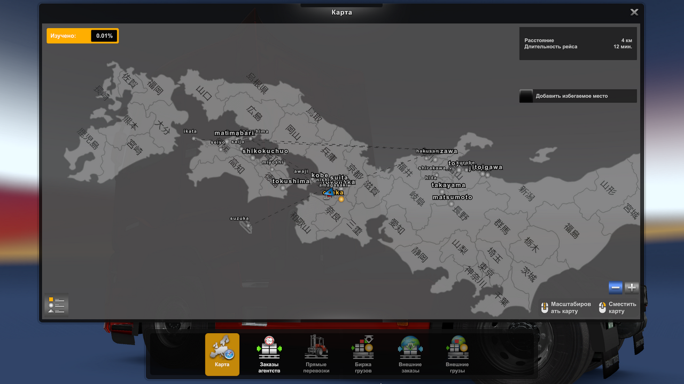Click the awaji city label
684x384 pixels.
coord(301,171)
